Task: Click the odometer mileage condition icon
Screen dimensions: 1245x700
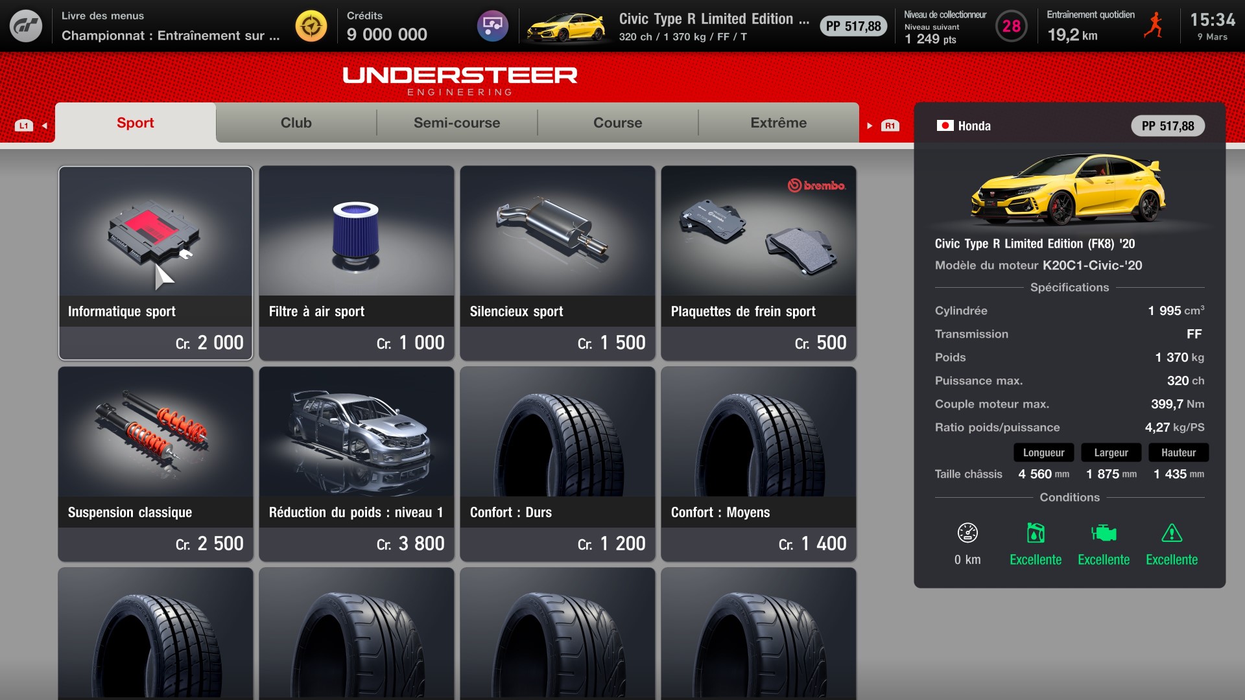Action: click(x=967, y=533)
